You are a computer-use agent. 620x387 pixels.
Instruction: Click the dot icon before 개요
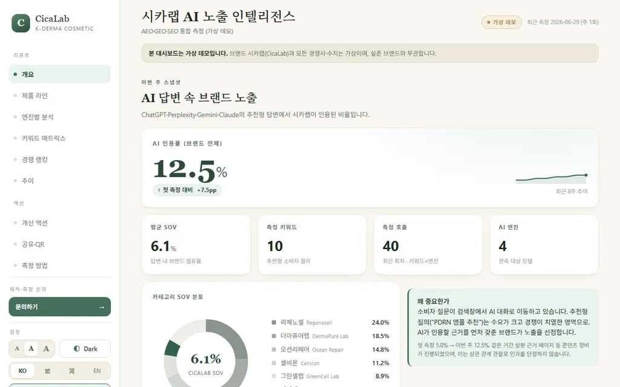[15, 74]
